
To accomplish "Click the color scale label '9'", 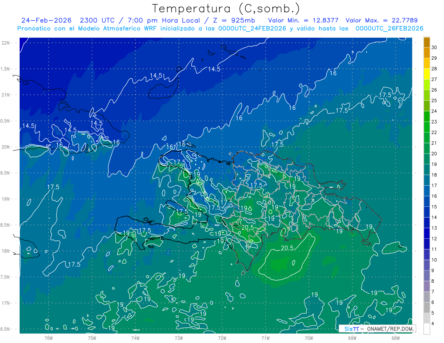I will point(433,270).
